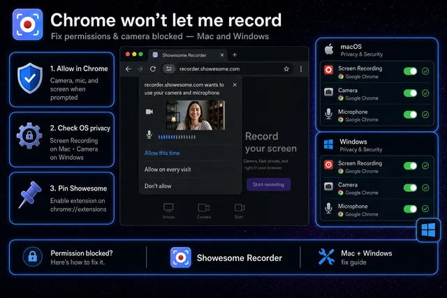447x298 pixels.
Task: Click the microphone icon in the permission popup
Action: pyautogui.click(x=149, y=135)
